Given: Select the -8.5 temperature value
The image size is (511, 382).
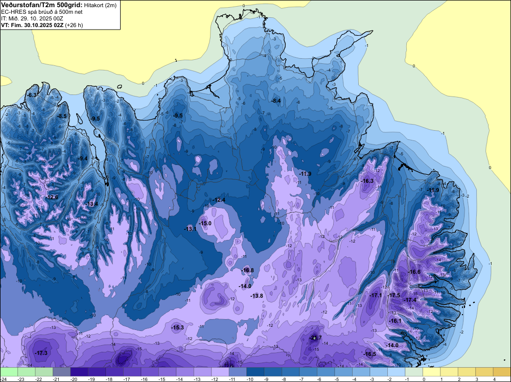Looking at the screenshot, I should pos(62,116).
